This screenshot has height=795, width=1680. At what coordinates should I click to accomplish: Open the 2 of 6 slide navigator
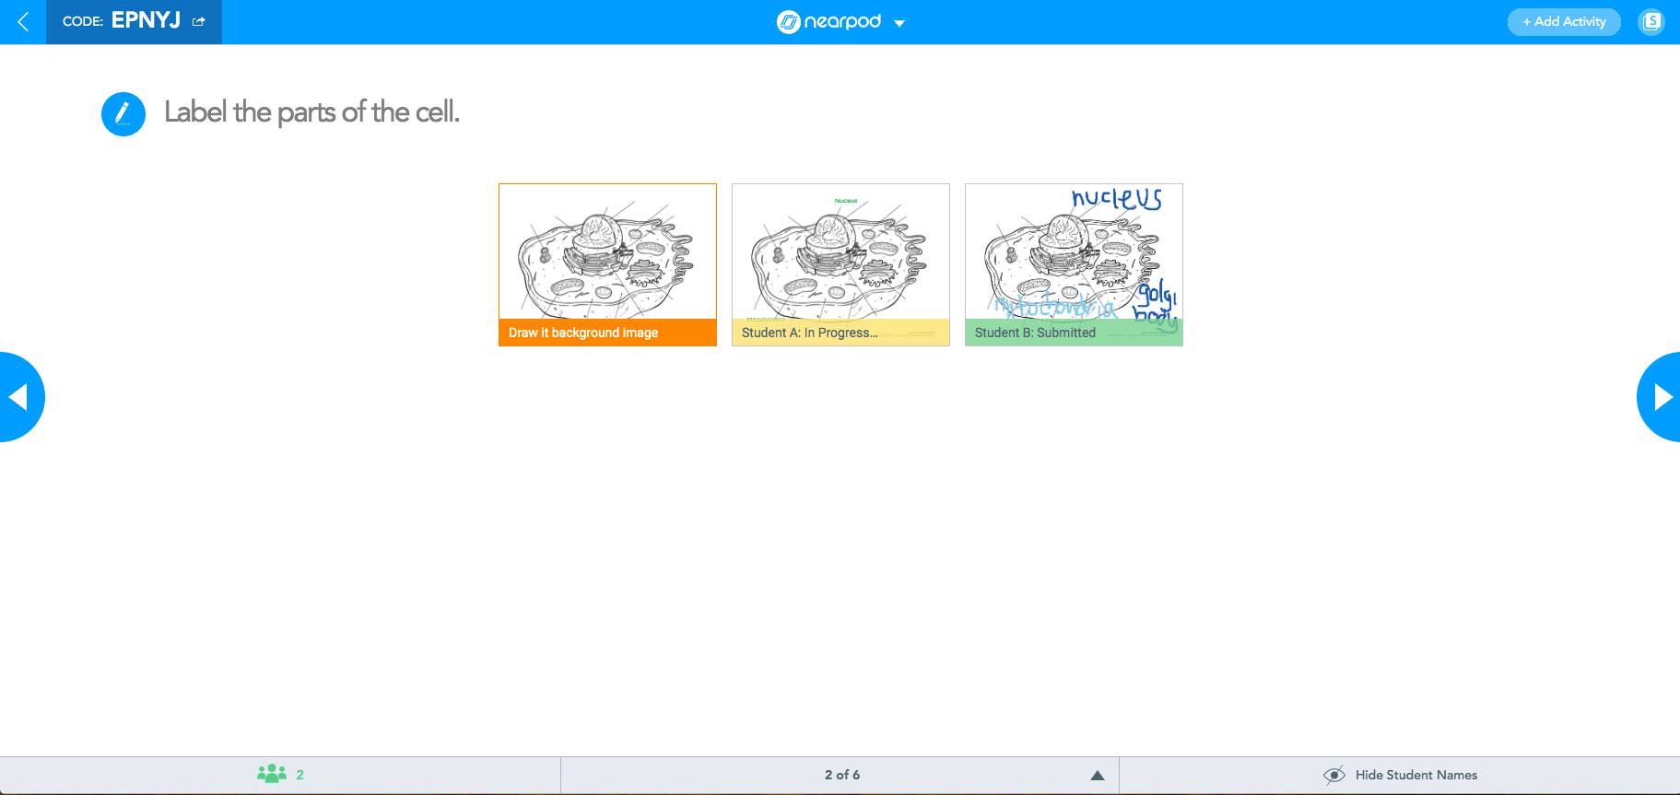click(841, 776)
